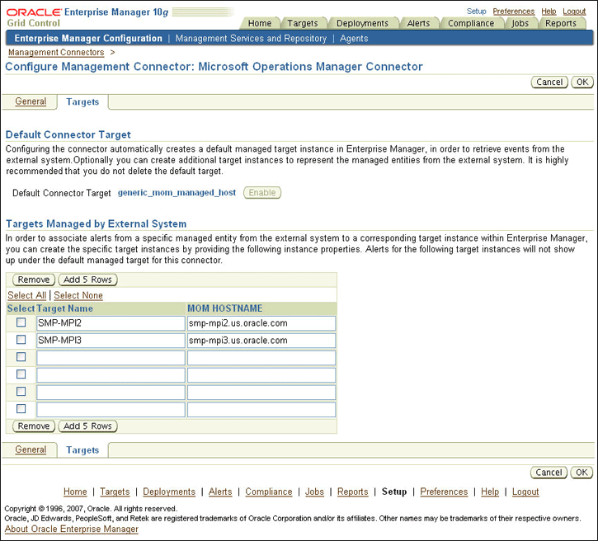
Task: Click the upper Remove button
Action: [x=34, y=280]
